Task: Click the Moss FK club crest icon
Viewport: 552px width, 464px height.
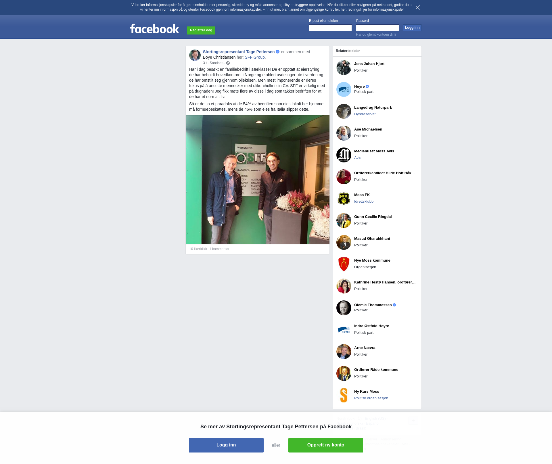Action: point(344,199)
